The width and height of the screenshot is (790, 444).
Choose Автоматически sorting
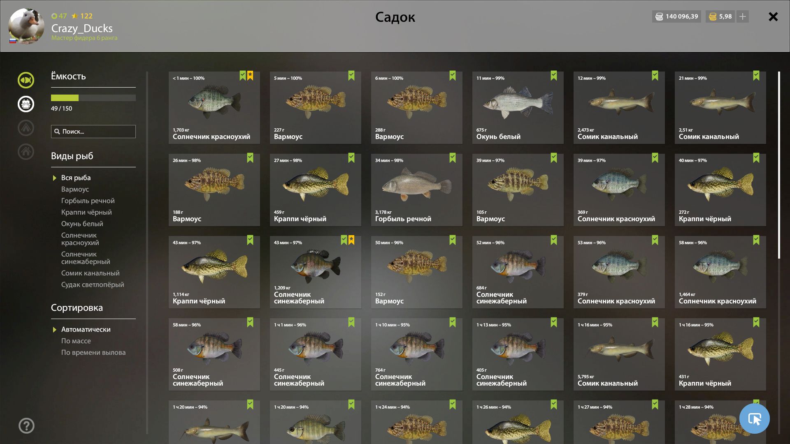pyautogui.click(x=86, y=329)
